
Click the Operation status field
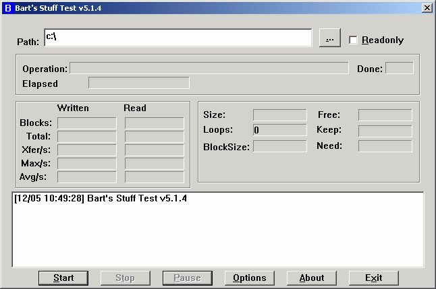point(209,68)
